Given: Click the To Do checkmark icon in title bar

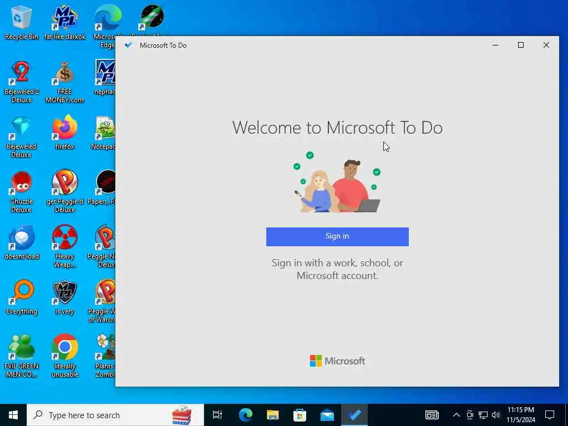Looking at the screenshot, I should click(128, 45).
